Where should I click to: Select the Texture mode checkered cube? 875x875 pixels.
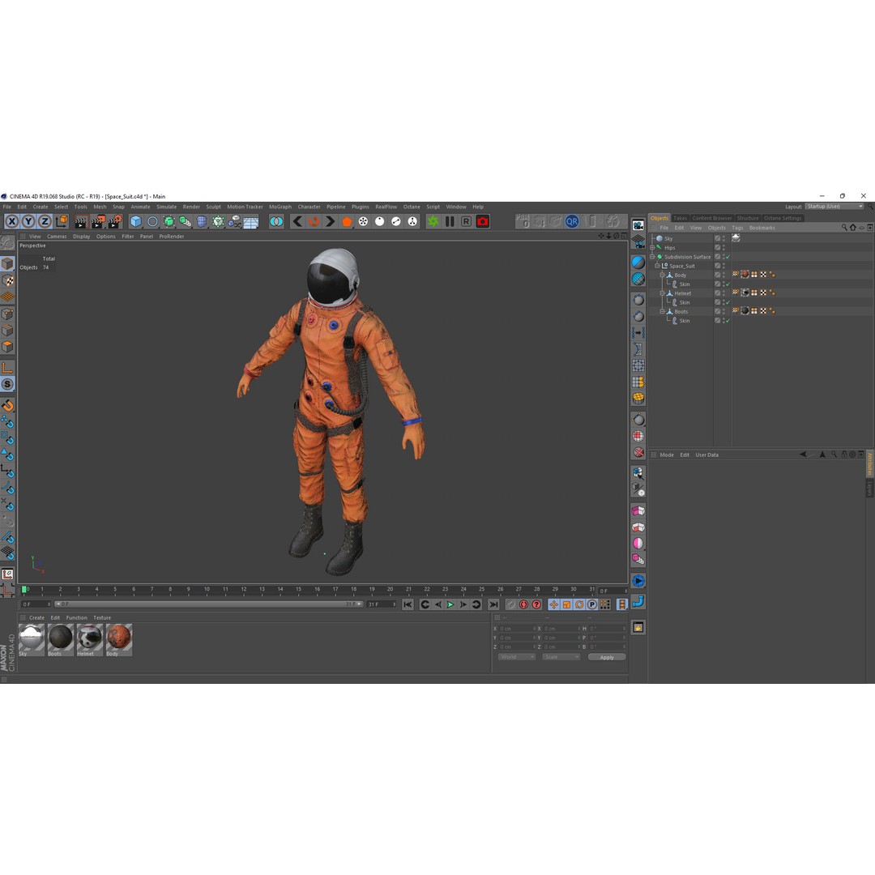coord(7,280)
